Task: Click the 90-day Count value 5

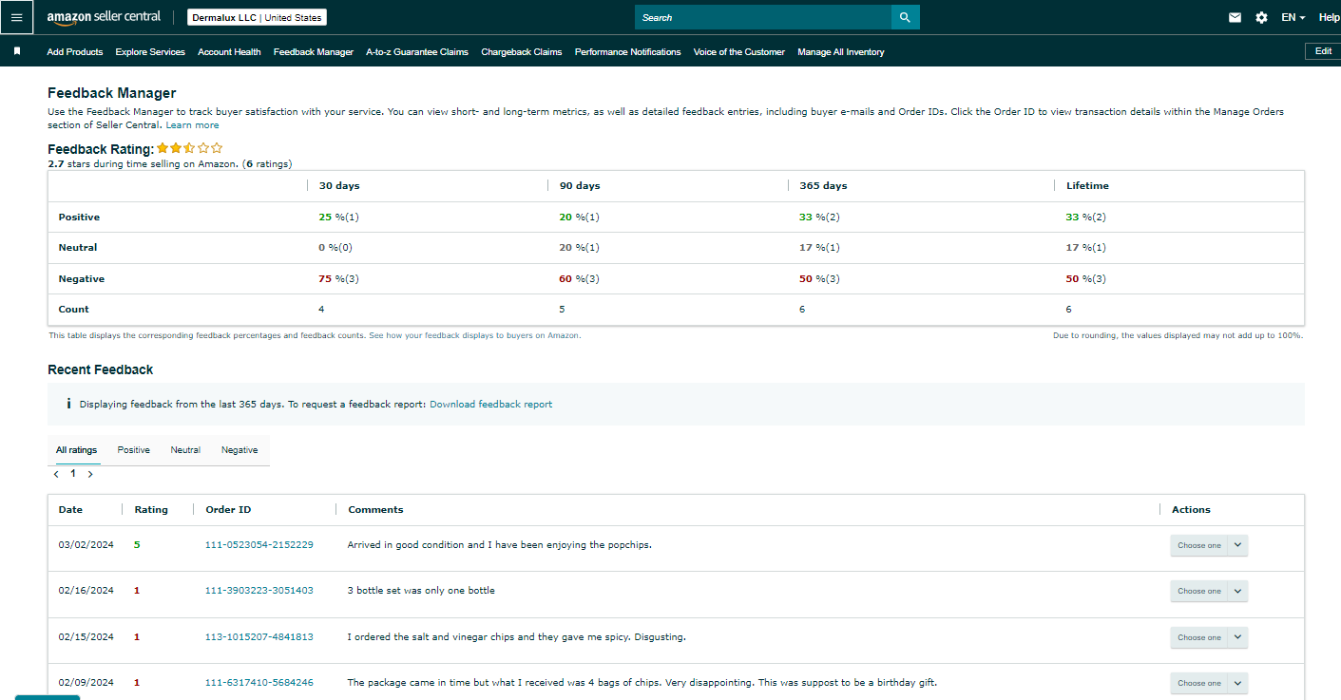Action: [562, 310]
